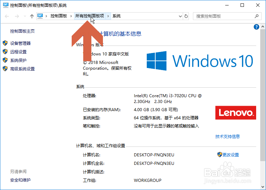Image resolution: width=266 pixels, height=190 pixels.
Task: Click the 计算机全名 value DESKTOP-FNQN3EU
Action: pos(154,163)
